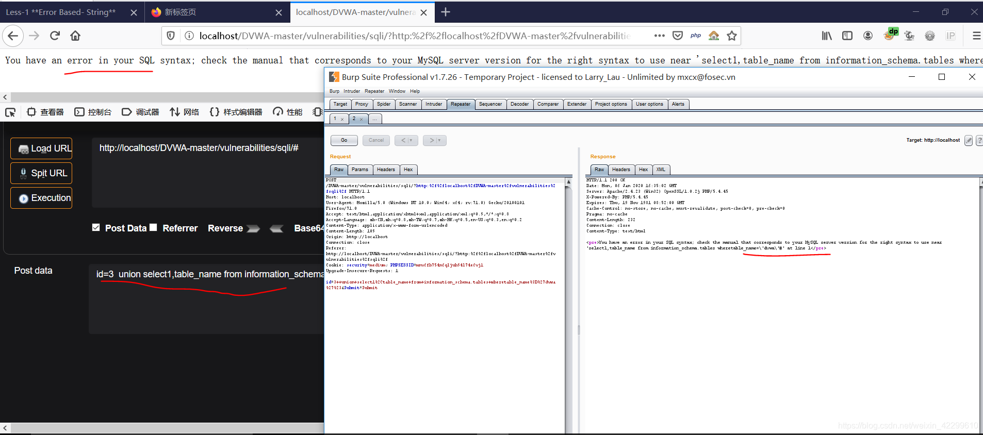
Task: Open the php extension icon in address bar
Action: click(x=696, y=36)
